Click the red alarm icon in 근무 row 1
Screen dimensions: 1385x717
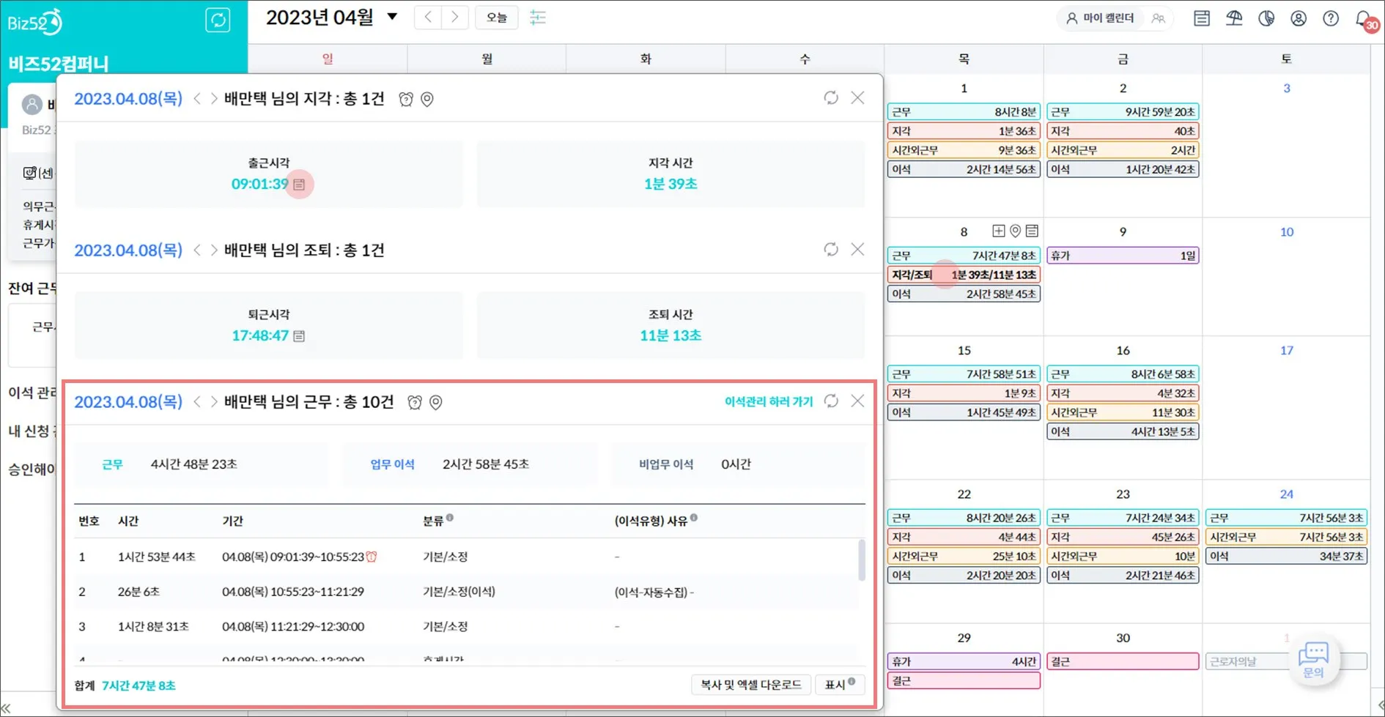coord(372,557)
